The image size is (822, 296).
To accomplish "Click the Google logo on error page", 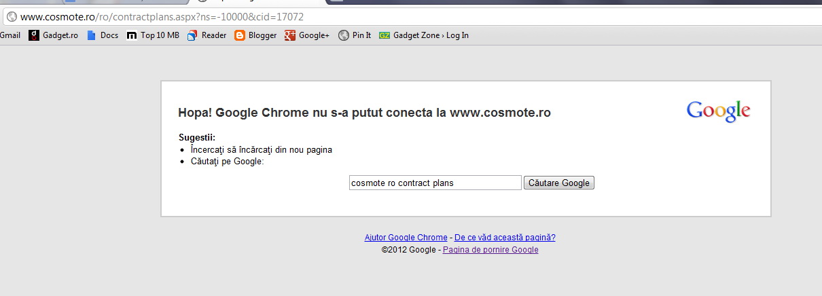I will 718,111.
